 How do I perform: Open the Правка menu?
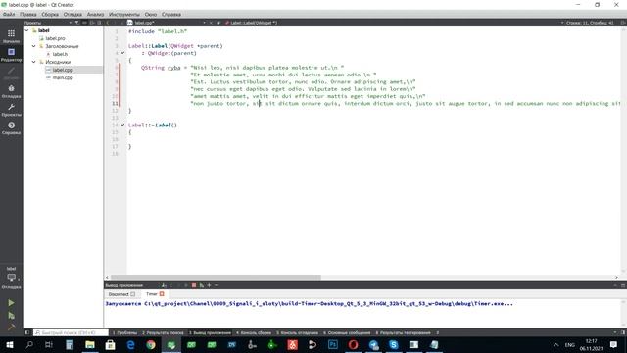pyautogui.click(x=28, y=14)
